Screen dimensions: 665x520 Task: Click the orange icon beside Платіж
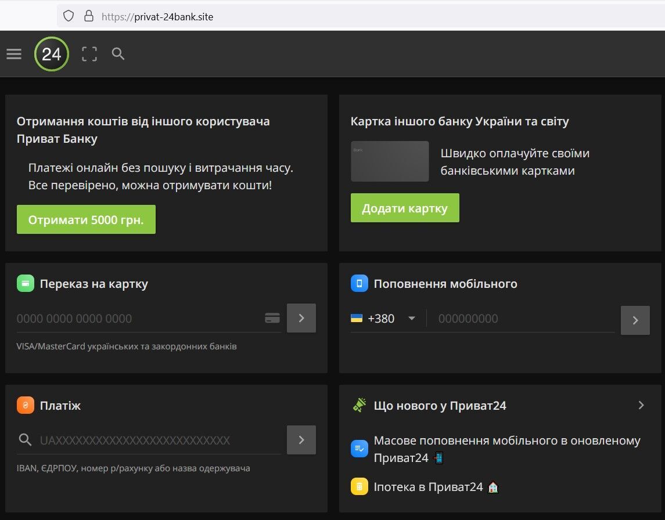[x=26, y=405]
